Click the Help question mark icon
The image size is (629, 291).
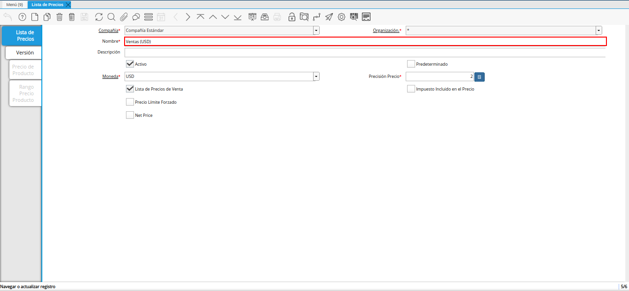(x=22, y=17)
